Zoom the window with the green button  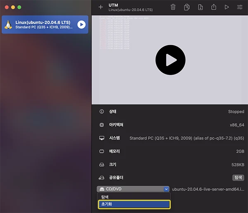(19, 7)
